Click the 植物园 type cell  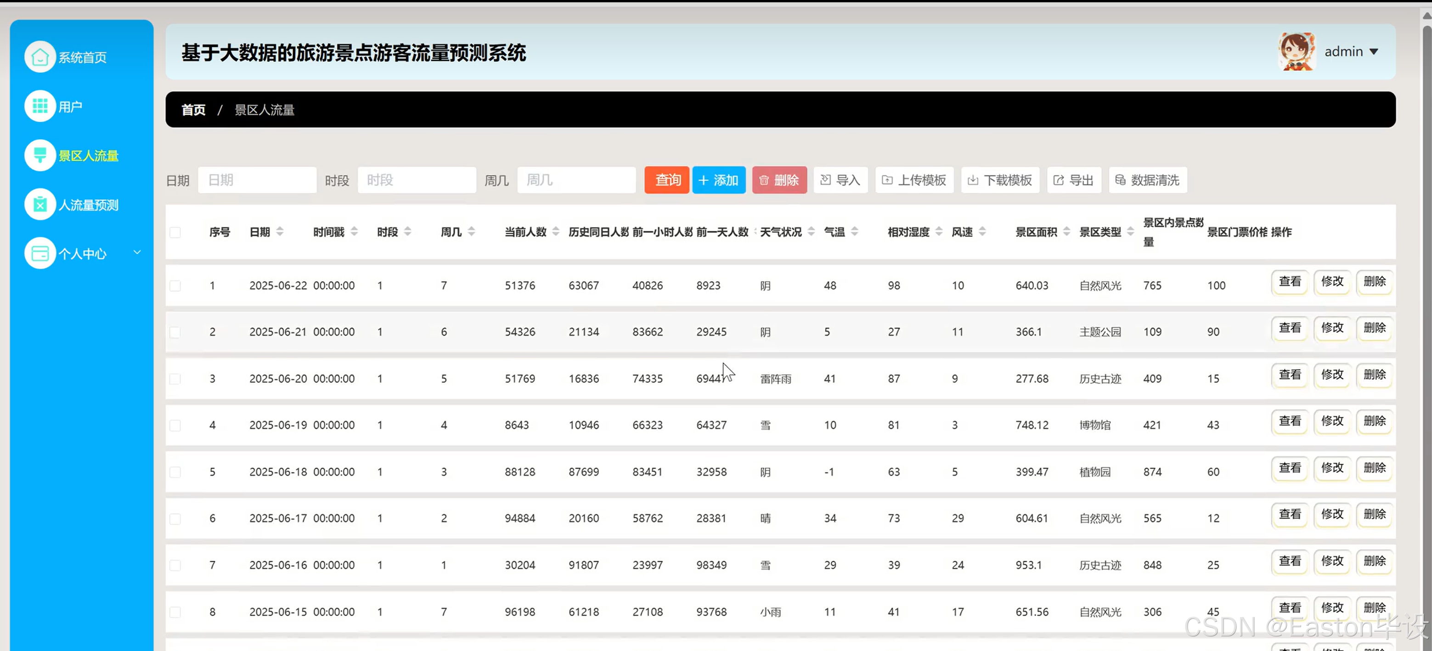pos(1095,472)
